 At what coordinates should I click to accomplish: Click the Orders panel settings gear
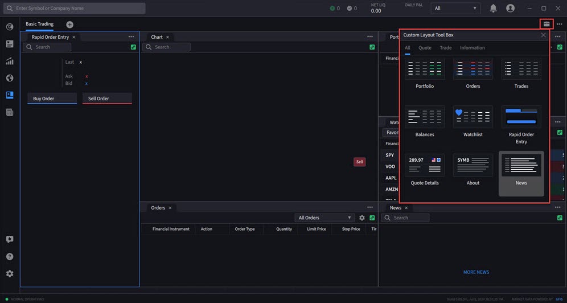tap(362, 218)
